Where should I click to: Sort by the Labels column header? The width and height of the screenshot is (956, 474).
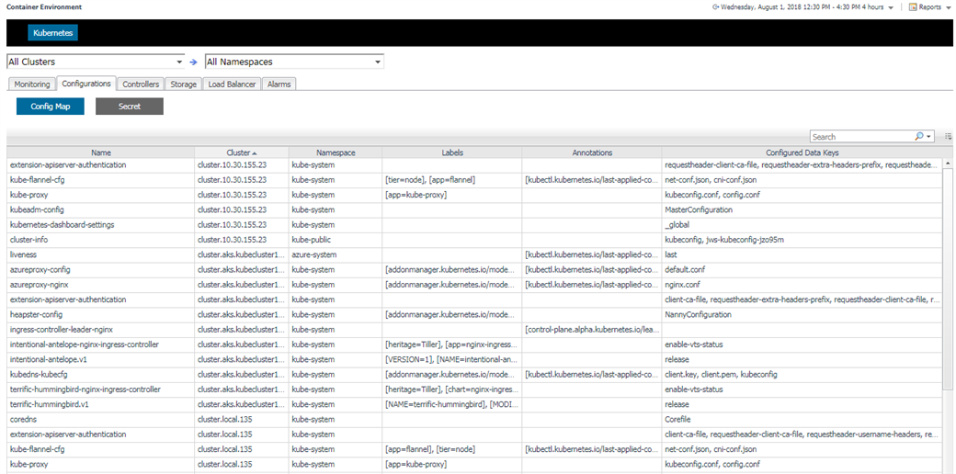pyautogui.click(x=451, y=152)
